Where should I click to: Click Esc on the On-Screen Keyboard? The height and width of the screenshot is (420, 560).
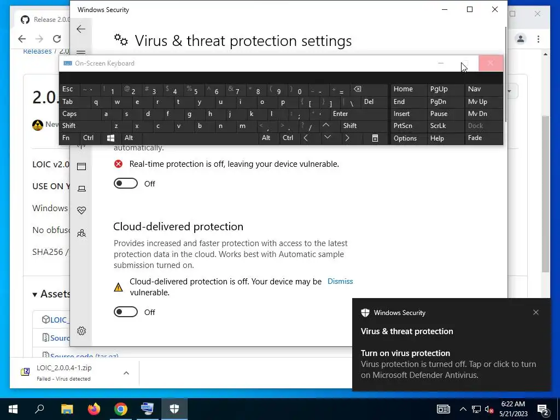tap(70, 89)
